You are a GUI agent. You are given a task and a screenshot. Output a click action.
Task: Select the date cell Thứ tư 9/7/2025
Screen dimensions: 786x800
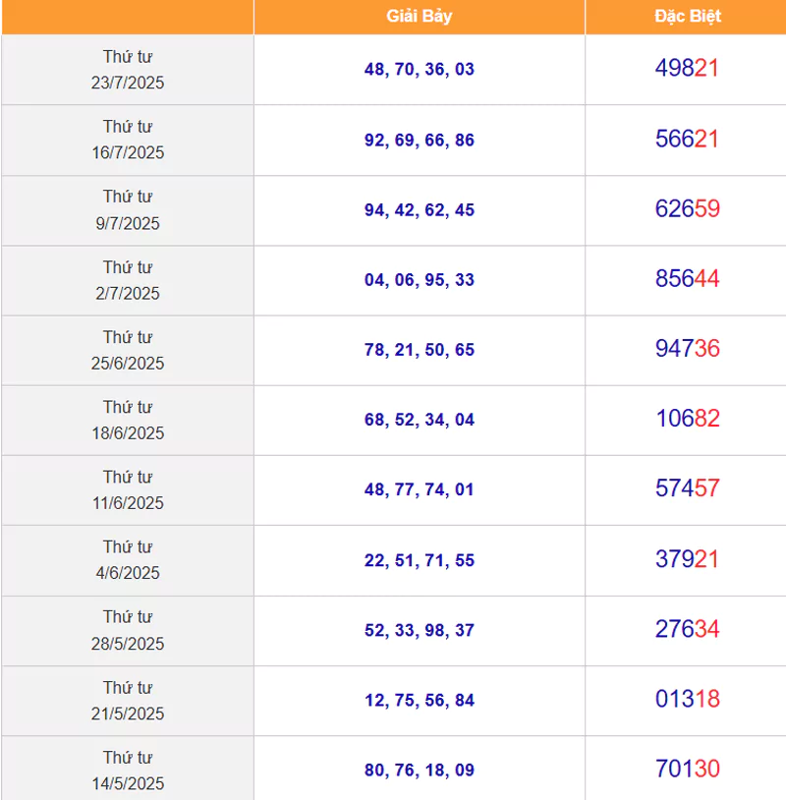128,209
